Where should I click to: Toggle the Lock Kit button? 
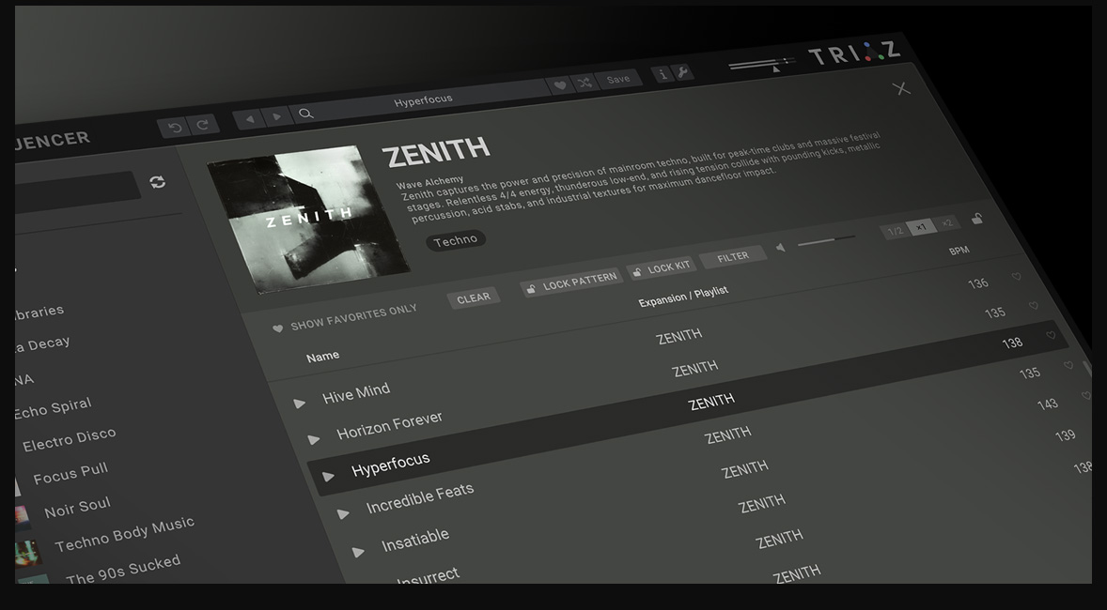pos(661,268)
